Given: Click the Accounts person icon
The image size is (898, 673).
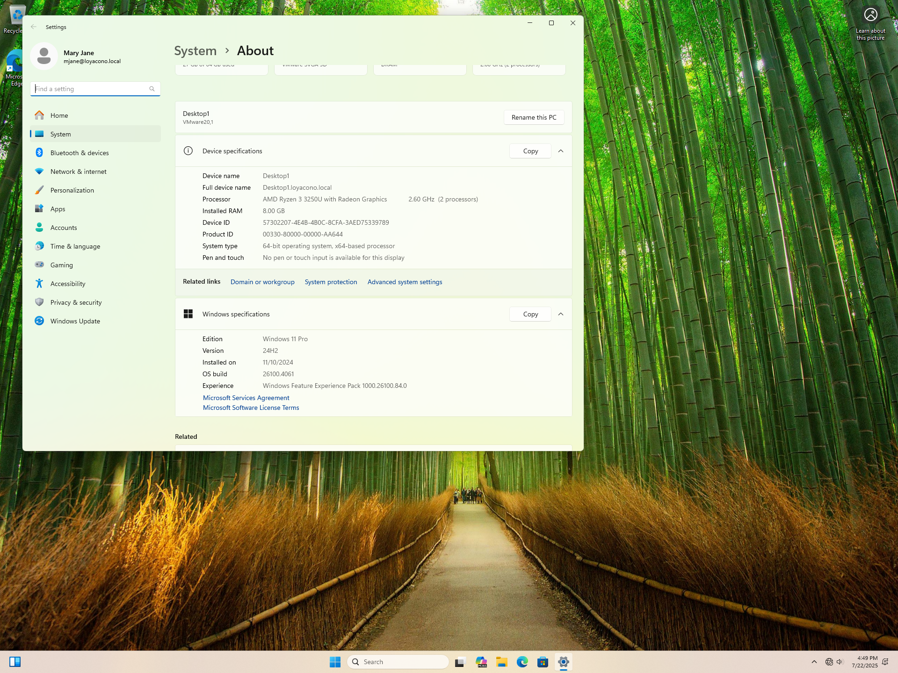Looking at the screenshot, I should [39, 228].
